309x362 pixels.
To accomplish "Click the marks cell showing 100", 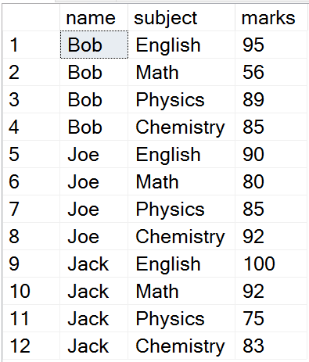I will click(x=271, y=263).
